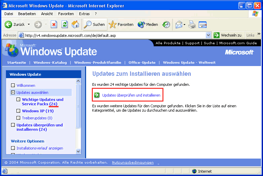Open Windows Update - Weltweit link
Image resolution: width=263 pixels, height=176 pixels.
click(x=189, y=62)
